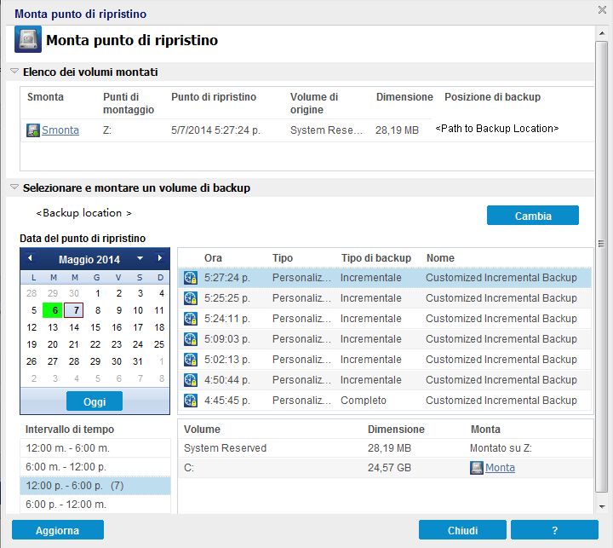Click the recovery point icon for 5:27:24 p.
This screenshot has width=613, height=548.
pyautogui.click(x=191, y=278)
